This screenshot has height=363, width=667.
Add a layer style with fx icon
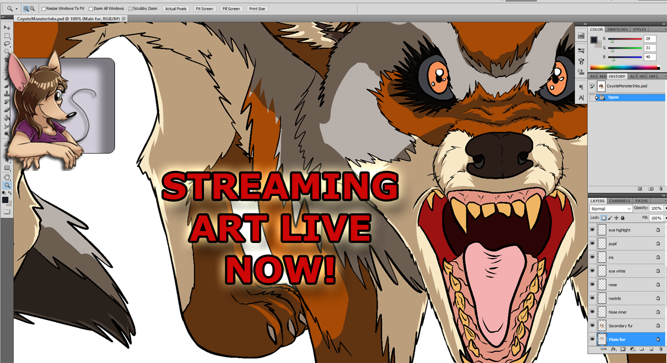pyautogui.click(x=614, y=349)
